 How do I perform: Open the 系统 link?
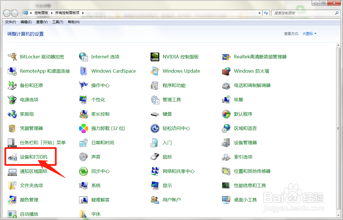tap(96, 185)
